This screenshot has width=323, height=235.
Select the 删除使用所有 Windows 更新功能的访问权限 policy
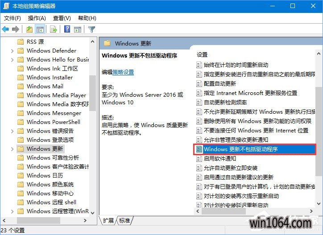[257, 121]
